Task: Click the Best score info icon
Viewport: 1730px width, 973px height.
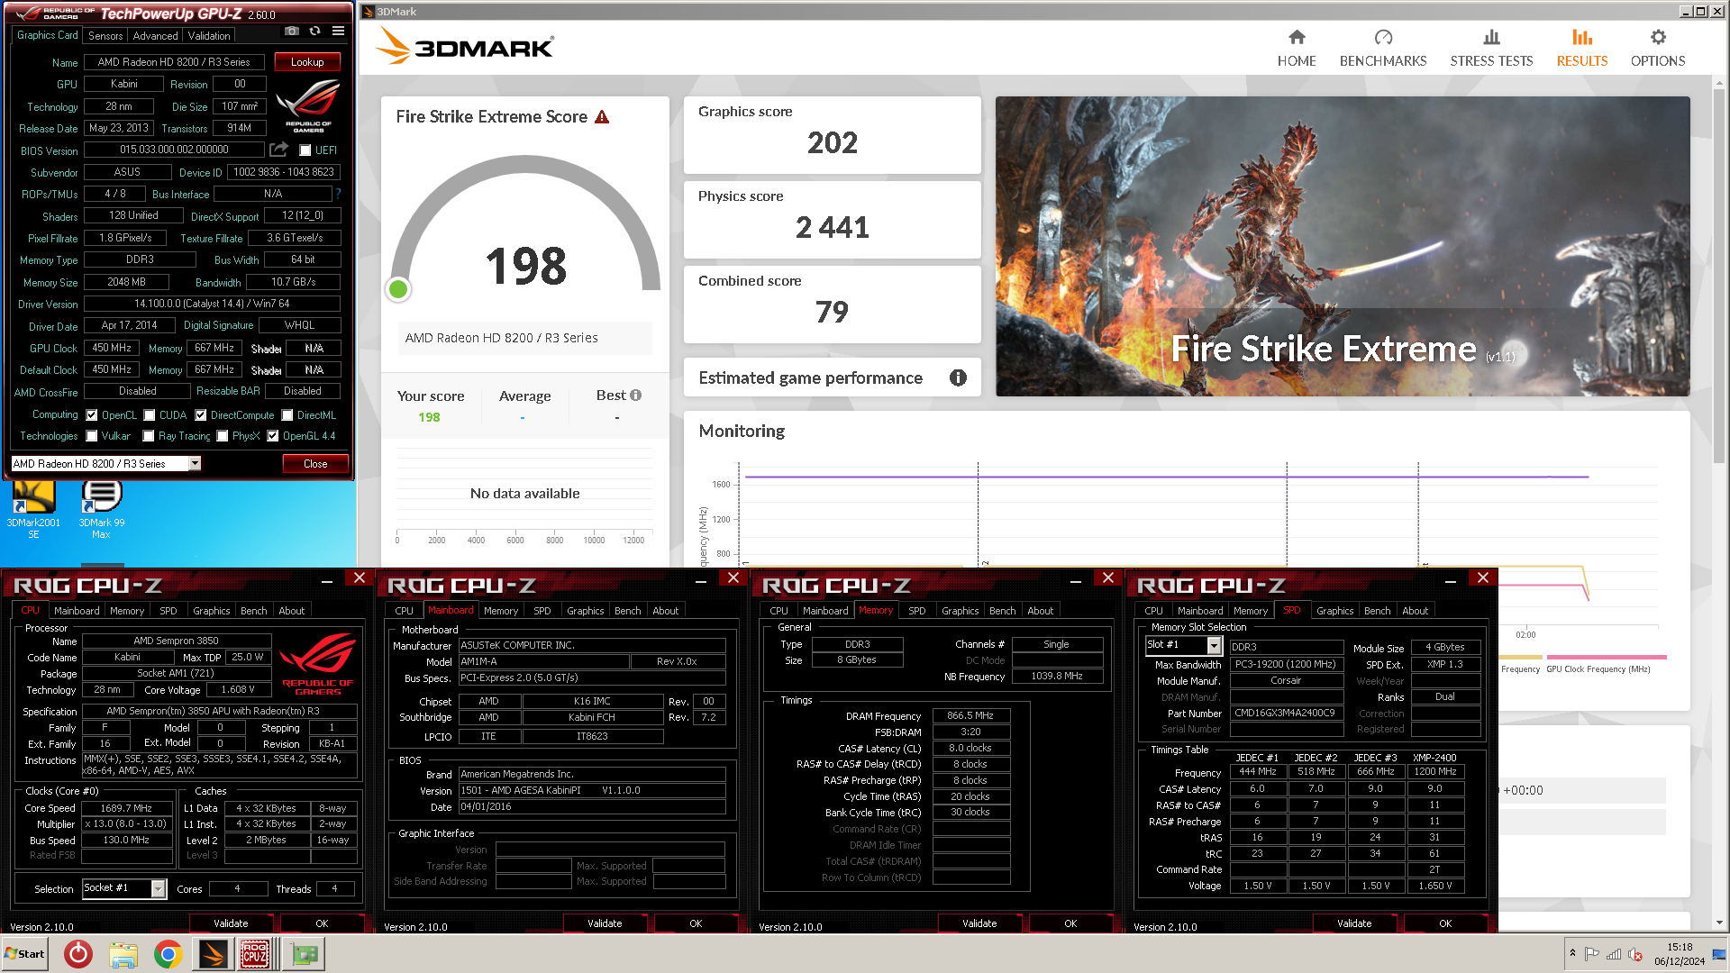Action: tap(636, 396)
